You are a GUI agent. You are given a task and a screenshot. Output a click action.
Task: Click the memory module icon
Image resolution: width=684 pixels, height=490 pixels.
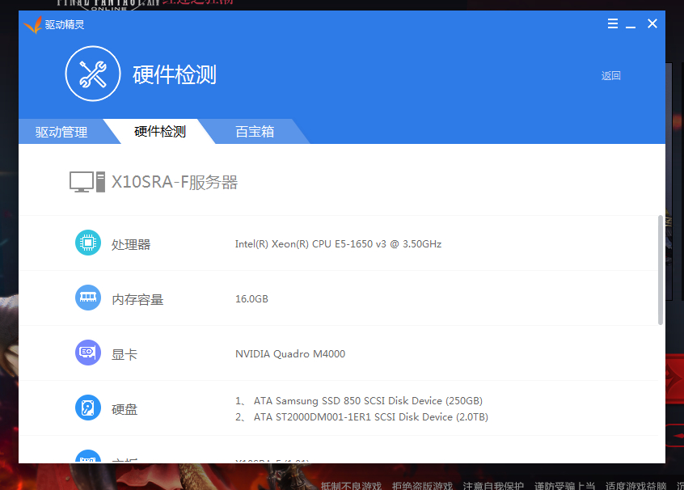(88, 298)
